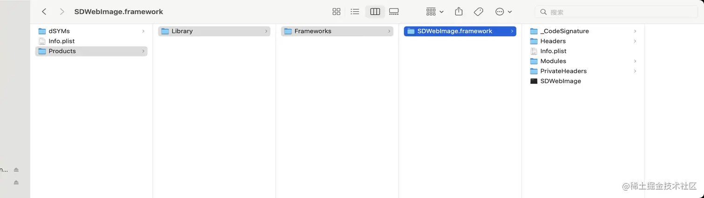Select Info.plist in the first column
The height and width of the screenshot is (198, 704).
91,41
